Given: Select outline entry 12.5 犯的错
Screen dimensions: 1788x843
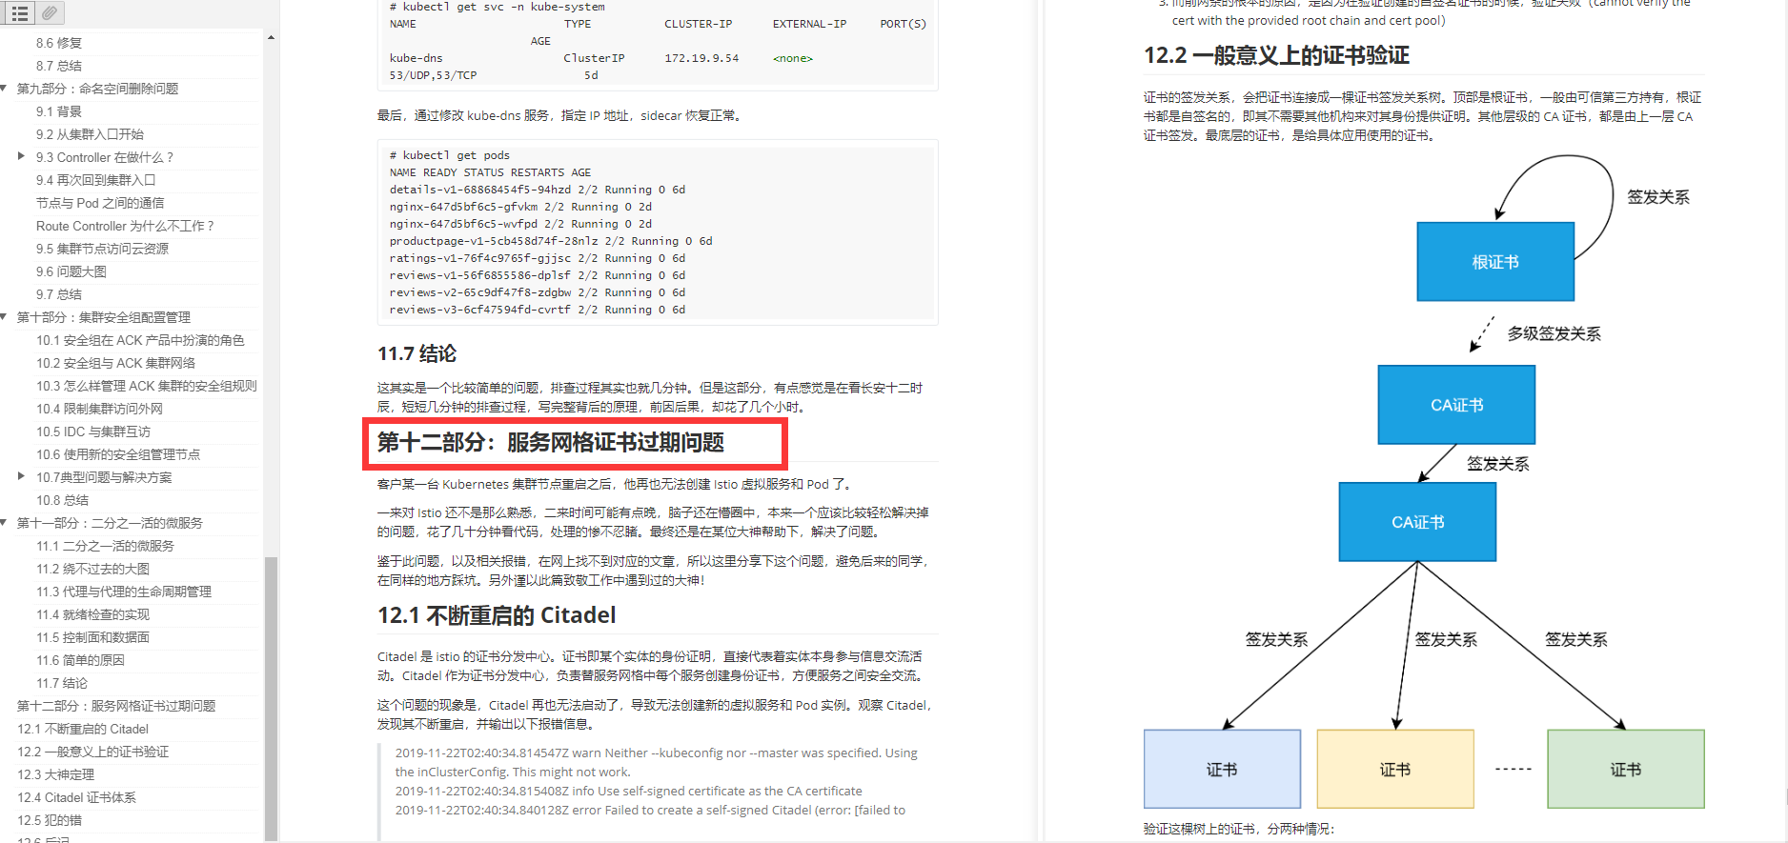Looking at the screenshot, I should pos(50,820).
